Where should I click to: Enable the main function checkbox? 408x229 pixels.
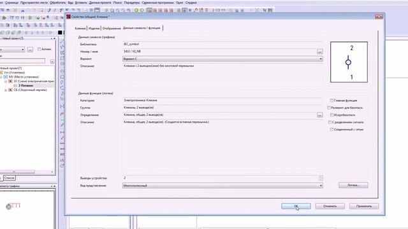pos(331,101)
